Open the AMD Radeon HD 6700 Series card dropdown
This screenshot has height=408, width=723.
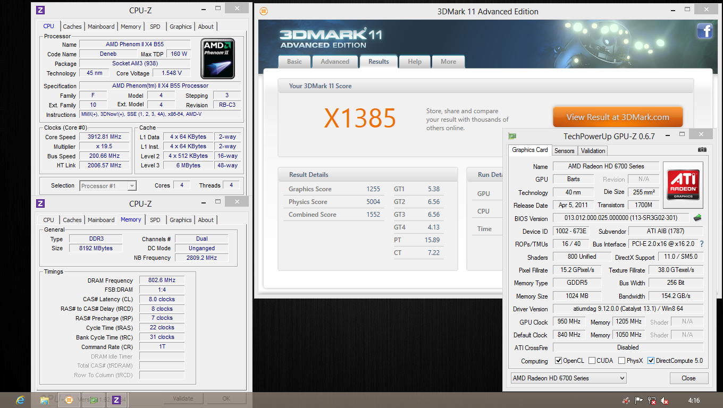click(568, 378)
